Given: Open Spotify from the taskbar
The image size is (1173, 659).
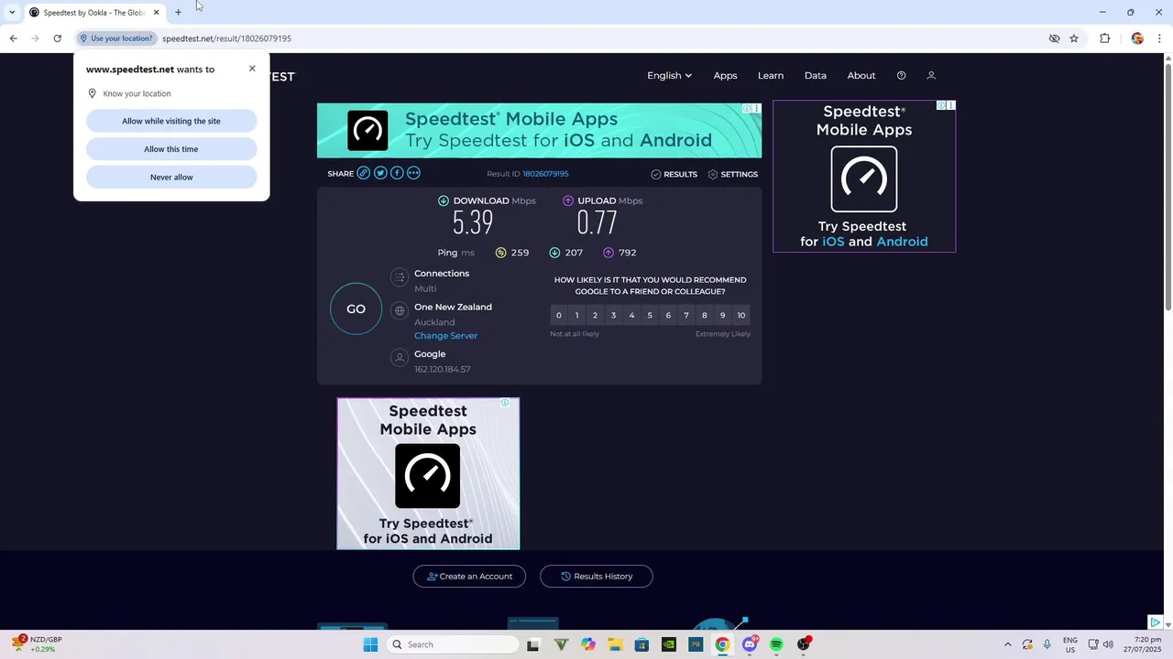Looking at the screenshot, I should click(776, 644).
